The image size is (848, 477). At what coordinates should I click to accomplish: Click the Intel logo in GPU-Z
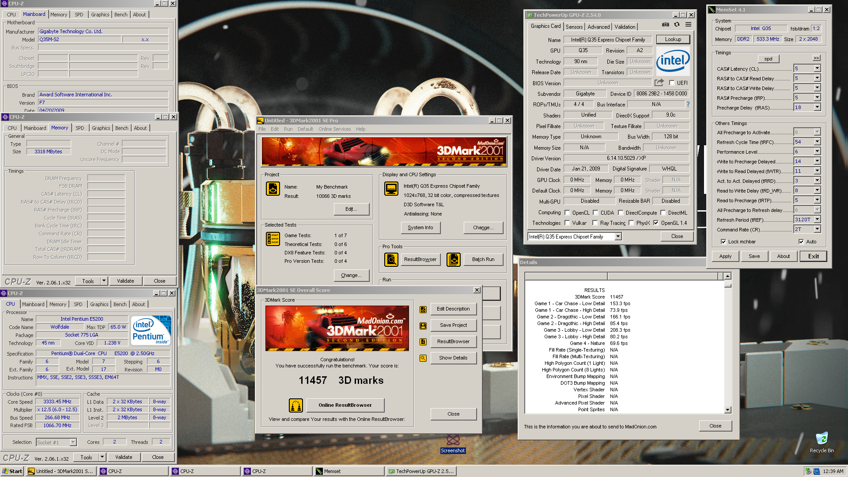click(x=673, y=61)
